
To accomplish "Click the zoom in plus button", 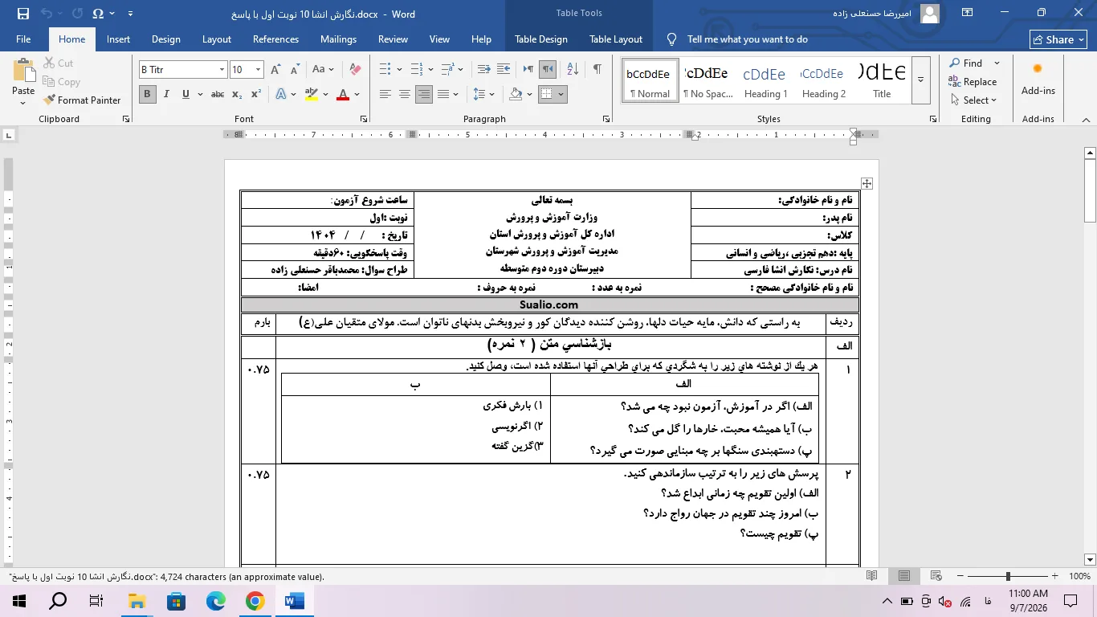I will click(x=1055, y=576).
